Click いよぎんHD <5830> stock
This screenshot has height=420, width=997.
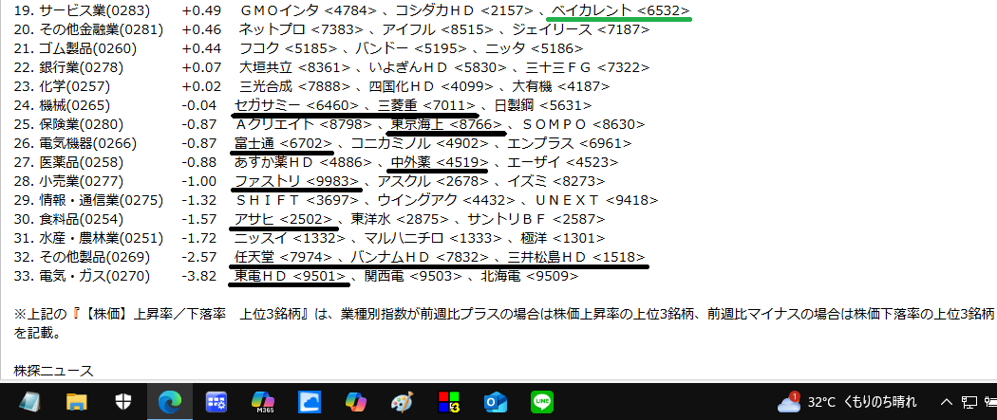click(438, 67)
